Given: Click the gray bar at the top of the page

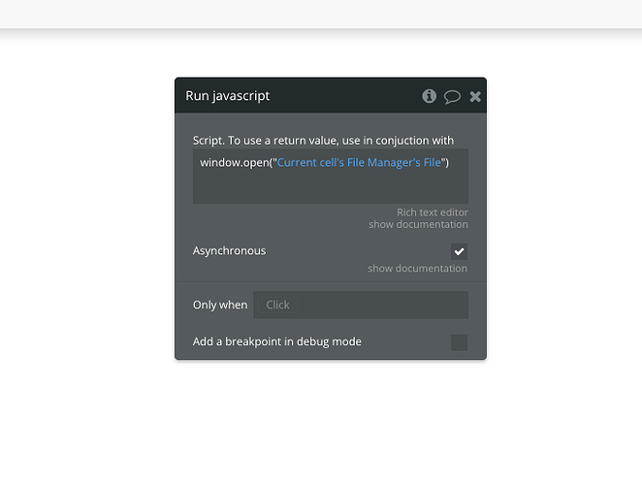Looking at the screenshot, I should [x=320, y=14].
